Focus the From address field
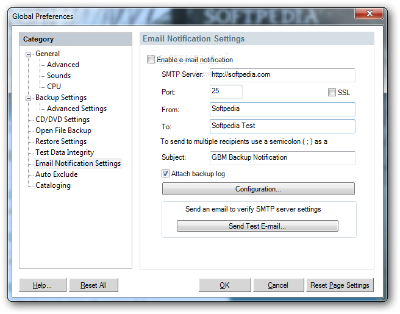This screenshot has height=314, width=400. click(282, 109)
